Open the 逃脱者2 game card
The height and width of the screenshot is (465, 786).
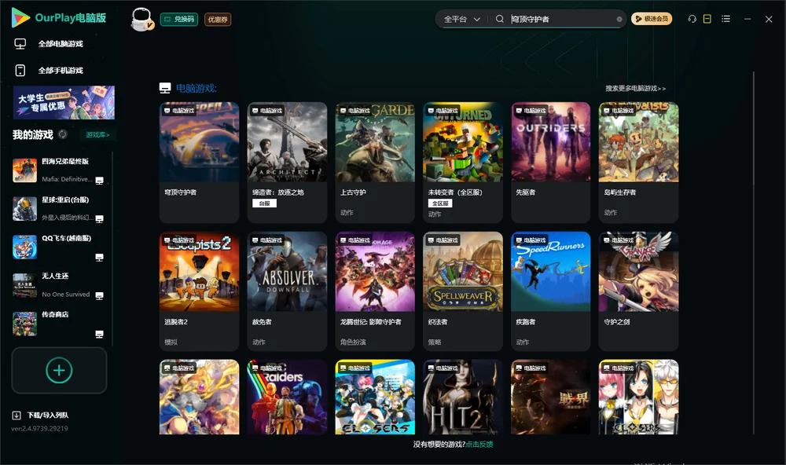pyautogui.click(x=199, y=291)
